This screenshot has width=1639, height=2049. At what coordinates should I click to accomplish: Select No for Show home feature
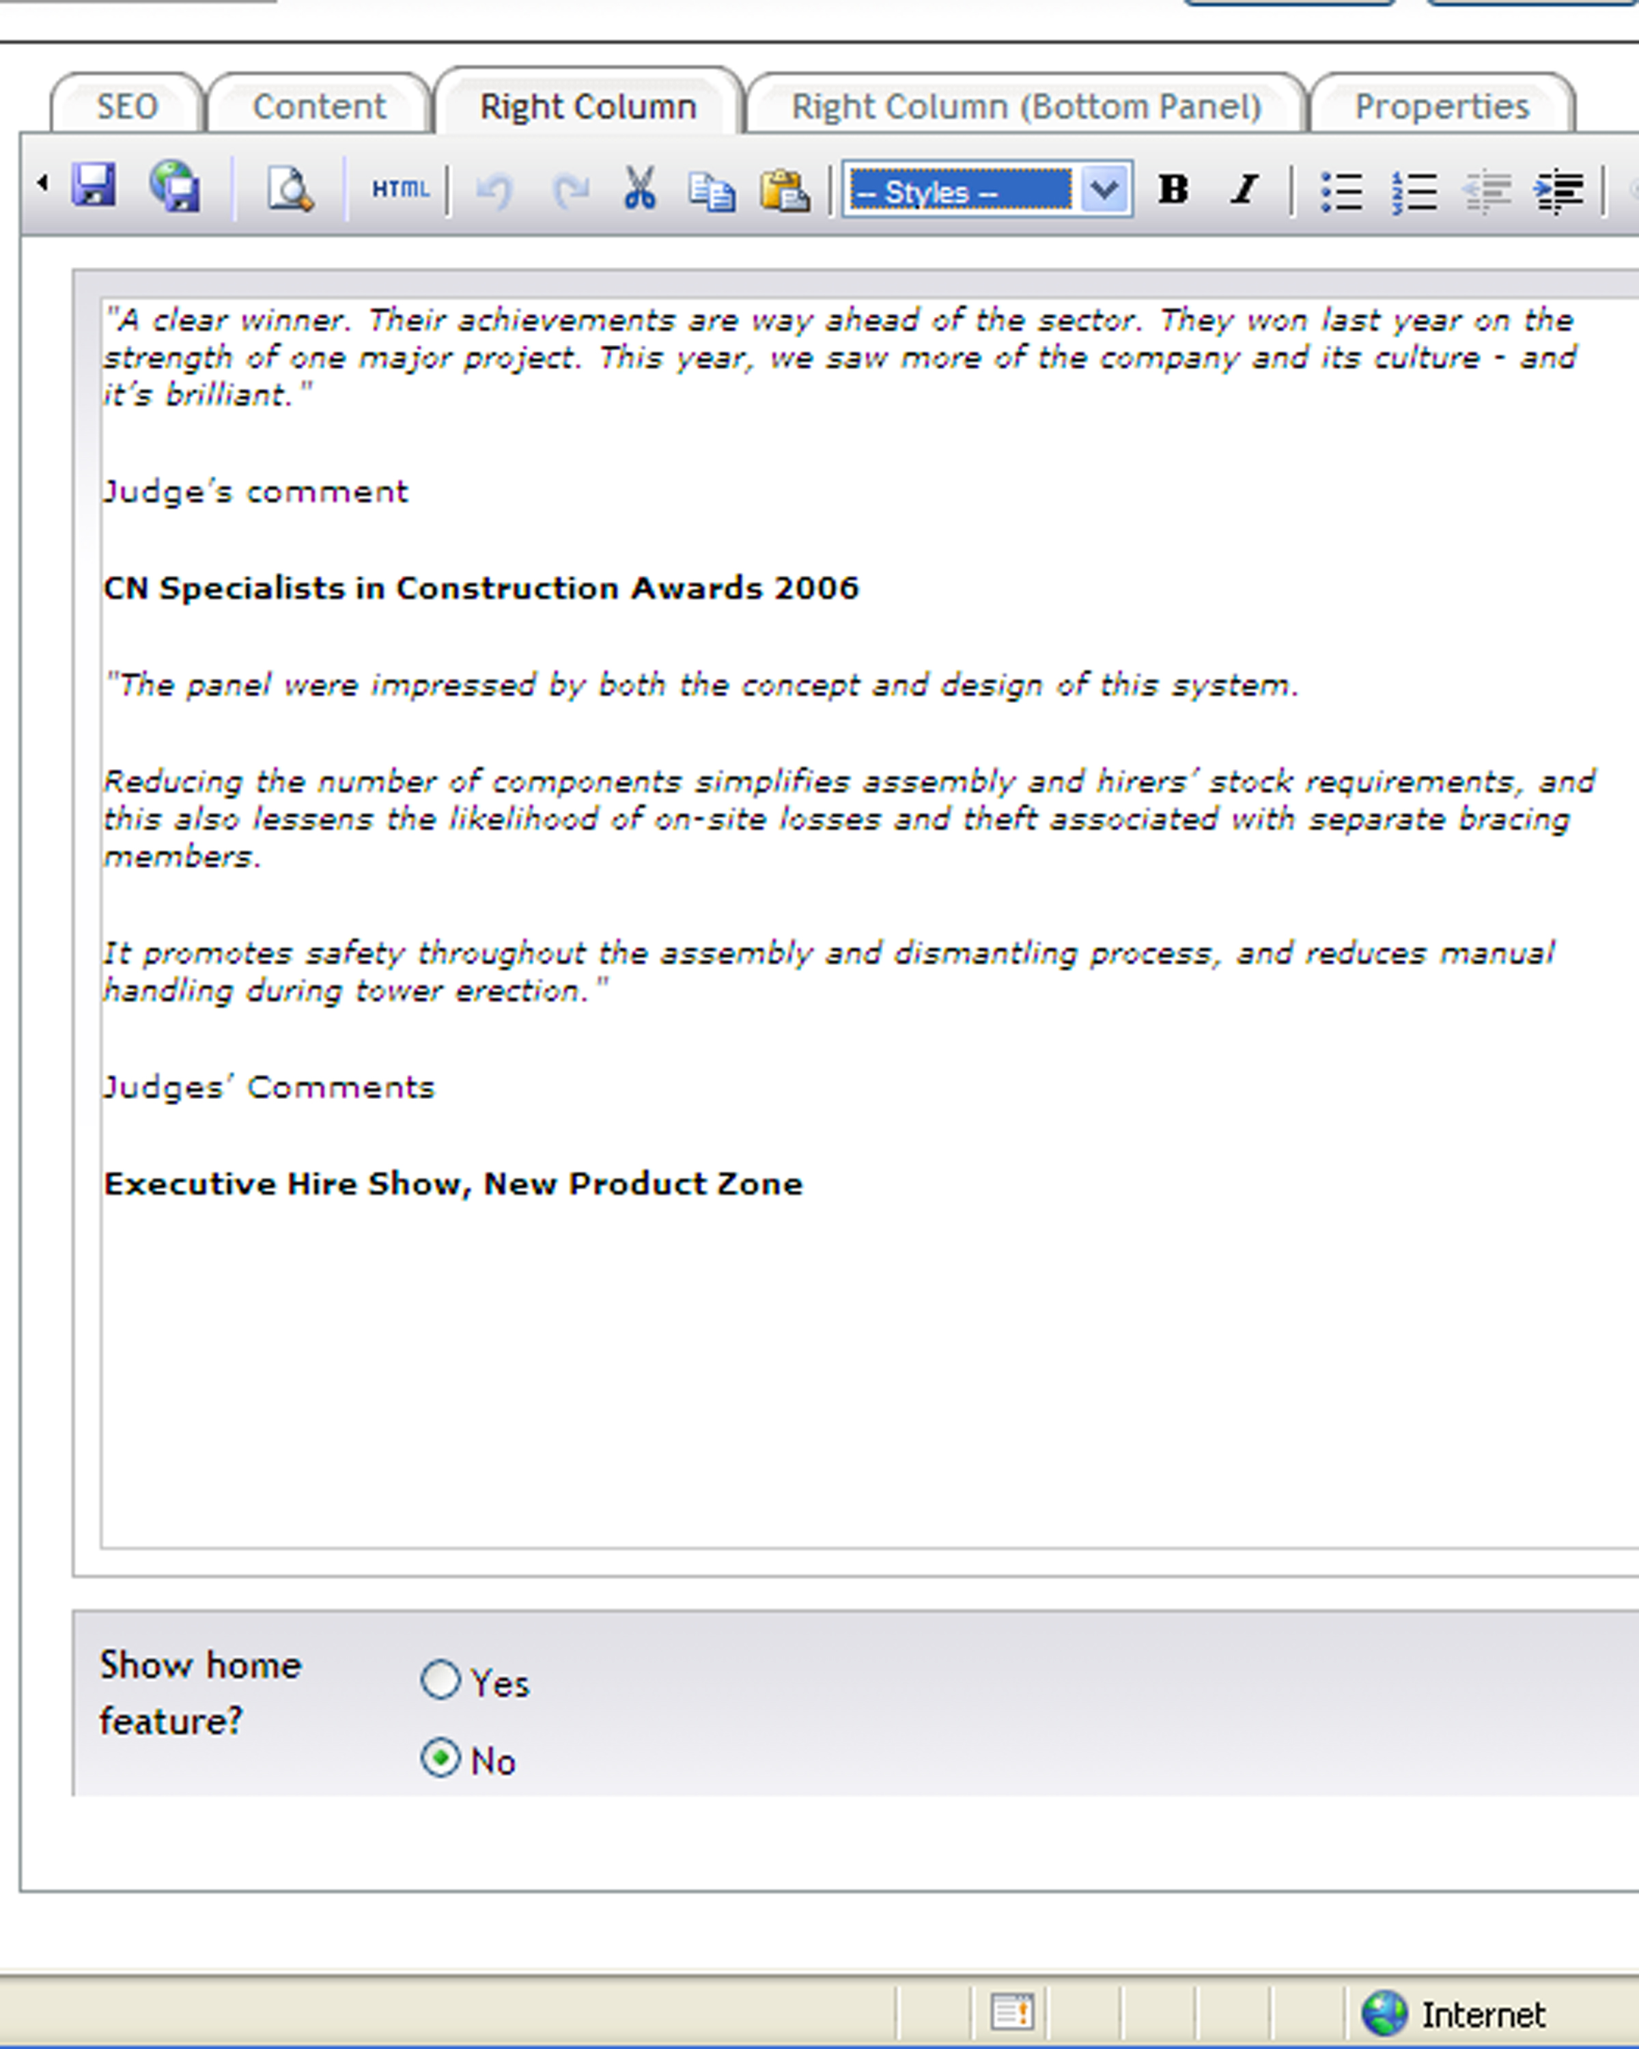tap(441, 1758)
